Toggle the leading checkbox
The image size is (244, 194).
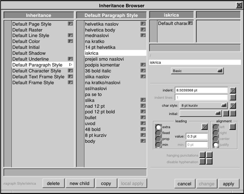click(205, 127)
